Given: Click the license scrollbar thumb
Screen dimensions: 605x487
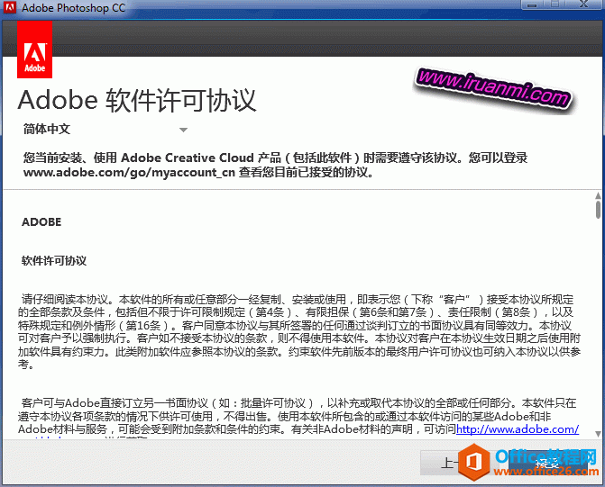Looking at the screenshot, I should pyautogui.click(x=598, y=210).
